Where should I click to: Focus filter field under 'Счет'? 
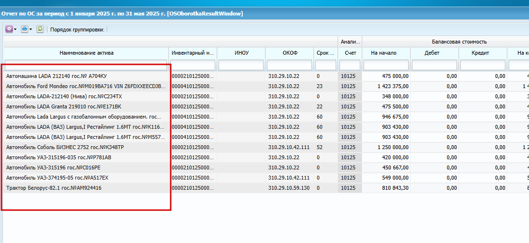coord(350,65)
